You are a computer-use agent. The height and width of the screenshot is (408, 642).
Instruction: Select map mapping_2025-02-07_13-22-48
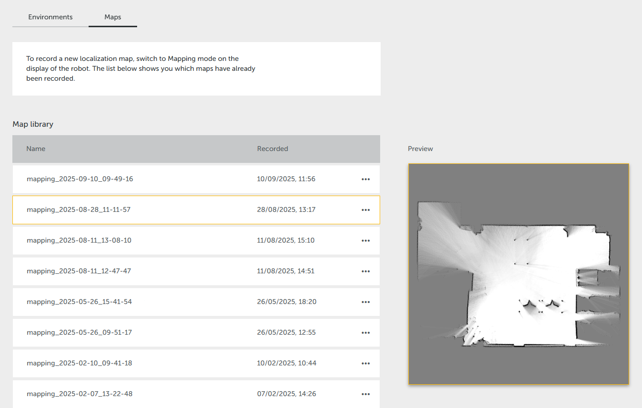tap(196, 394)
